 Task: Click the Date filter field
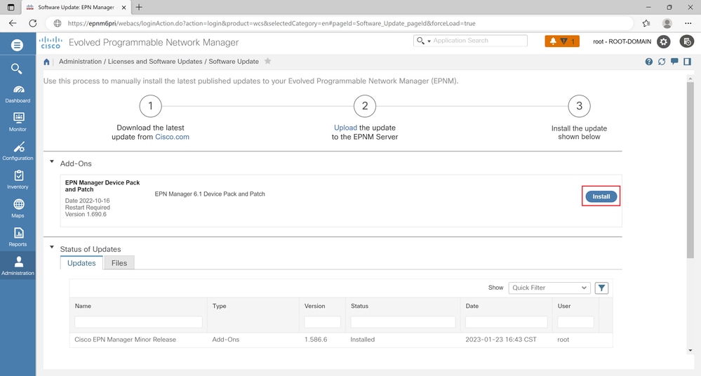click(506, 322)
